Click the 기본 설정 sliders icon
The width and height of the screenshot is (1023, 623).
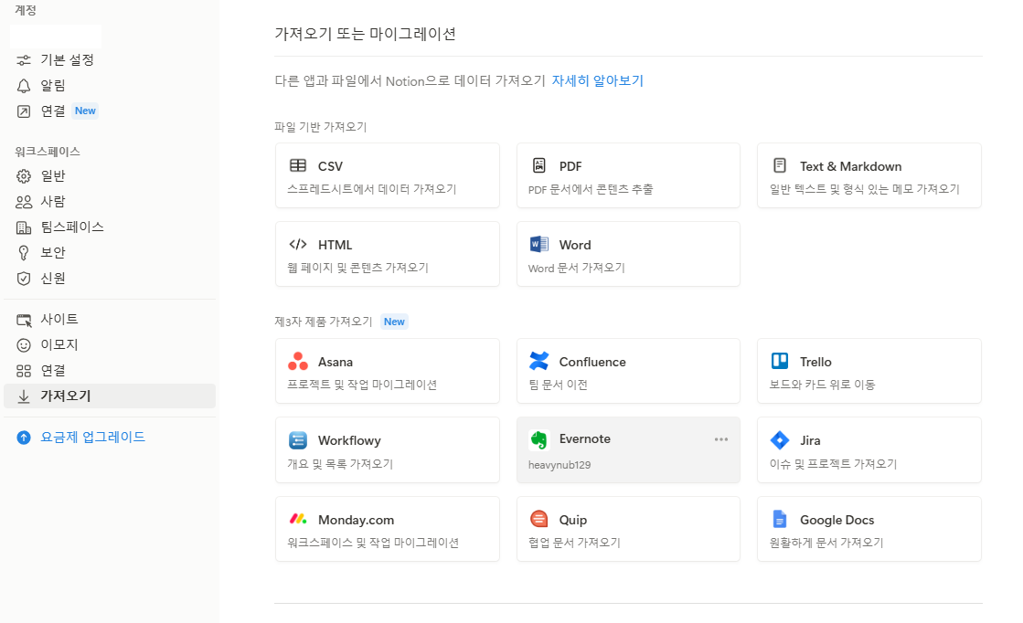24,60
